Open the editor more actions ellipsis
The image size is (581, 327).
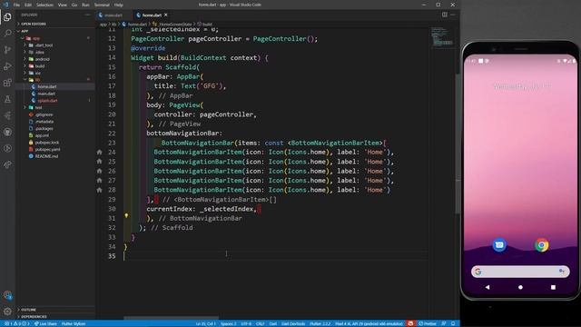coord(453,15)
